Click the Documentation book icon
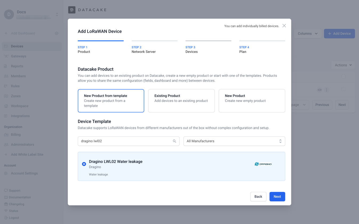Viewport: 359px width, 224px height. (x=6, y=197)
